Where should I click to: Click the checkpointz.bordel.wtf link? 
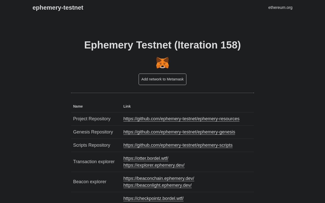pyautogui.click(x=153, y=198)
